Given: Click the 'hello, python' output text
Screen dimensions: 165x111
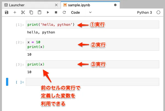Looking at the screenshot, I should 41,32.
